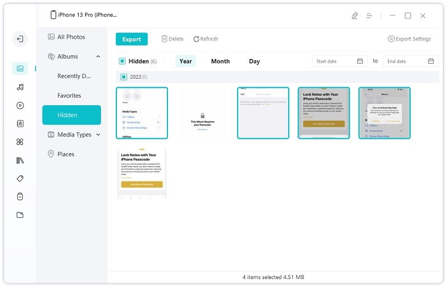
Task: Open the Recently Deleted album
Action: pyautogui.click(x=74, y=76)
